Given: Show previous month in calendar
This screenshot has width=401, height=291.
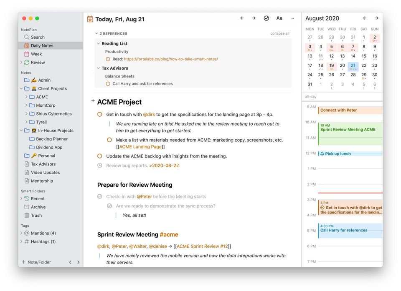Looking at the screenshot, I should coord(365,18).
